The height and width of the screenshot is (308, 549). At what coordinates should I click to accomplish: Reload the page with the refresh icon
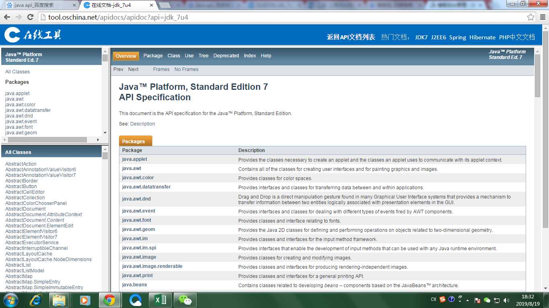pyautogui.click(x=30, y=17)
